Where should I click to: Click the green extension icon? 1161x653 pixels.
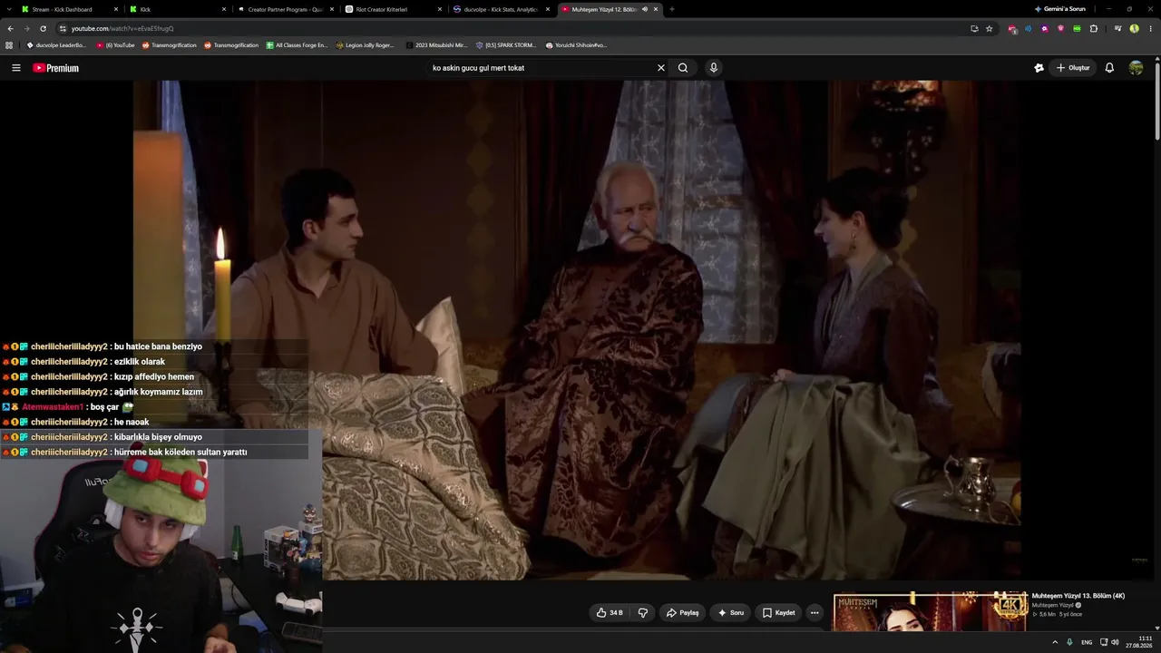[1077, 28]
